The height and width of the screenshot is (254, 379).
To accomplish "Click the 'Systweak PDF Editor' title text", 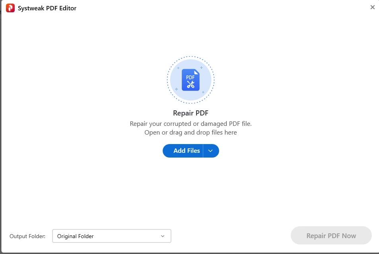I will tap(47, 8).
